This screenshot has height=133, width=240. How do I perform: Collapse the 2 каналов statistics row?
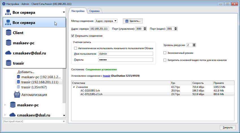(x=74, y=87)
